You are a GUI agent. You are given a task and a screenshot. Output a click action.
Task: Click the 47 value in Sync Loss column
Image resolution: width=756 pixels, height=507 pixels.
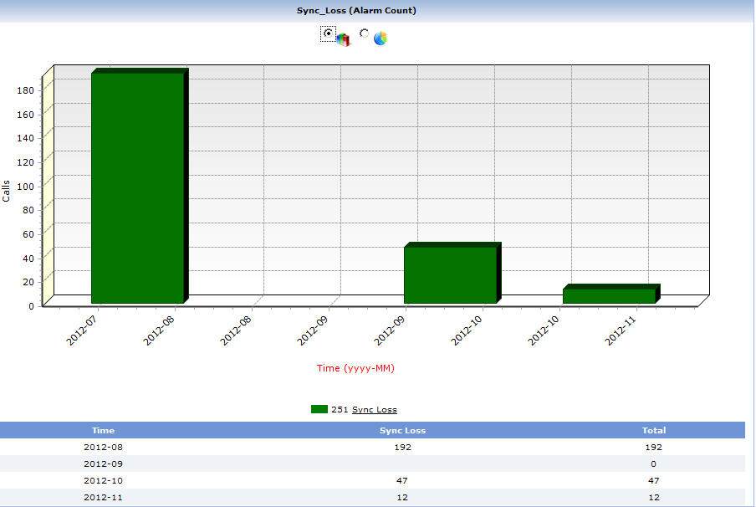[x=402, y=480]
